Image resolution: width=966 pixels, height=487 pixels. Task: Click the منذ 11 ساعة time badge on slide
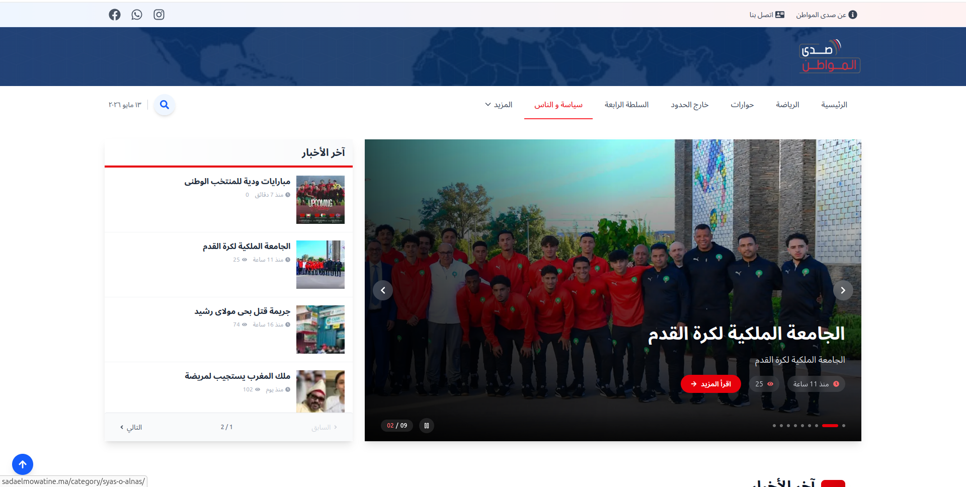click(x=816, y=384)
